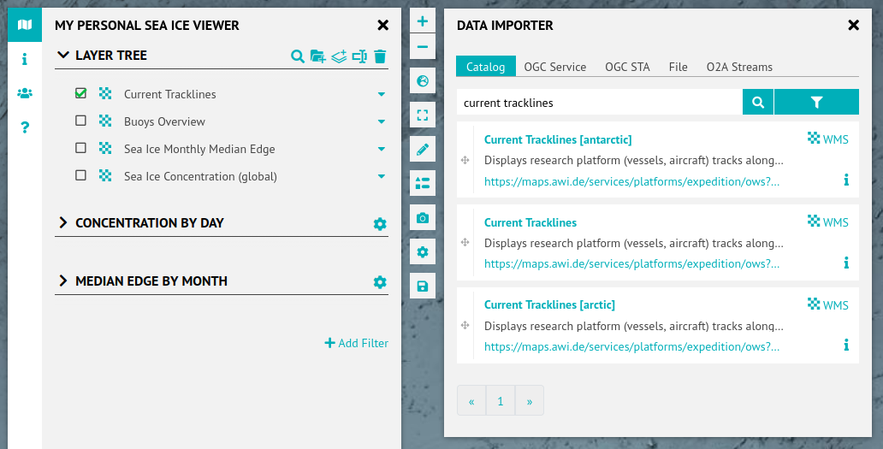Uncheck the Current Tracklines layer
883x449 pixels.
click(80, 93)
